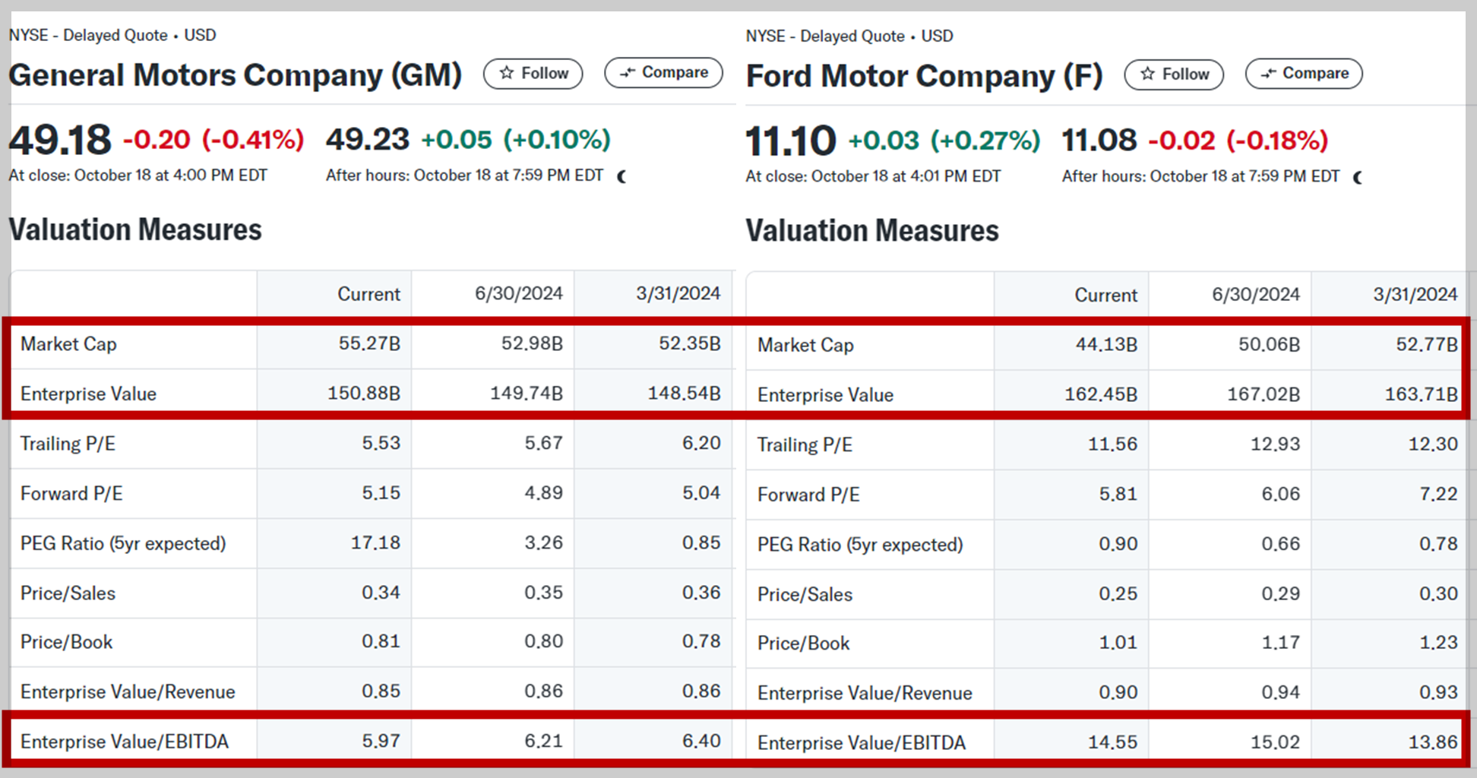1477x778 pixels.
Task: Click GM EV/EBITDA value 5.97
Action: point(381,741)
